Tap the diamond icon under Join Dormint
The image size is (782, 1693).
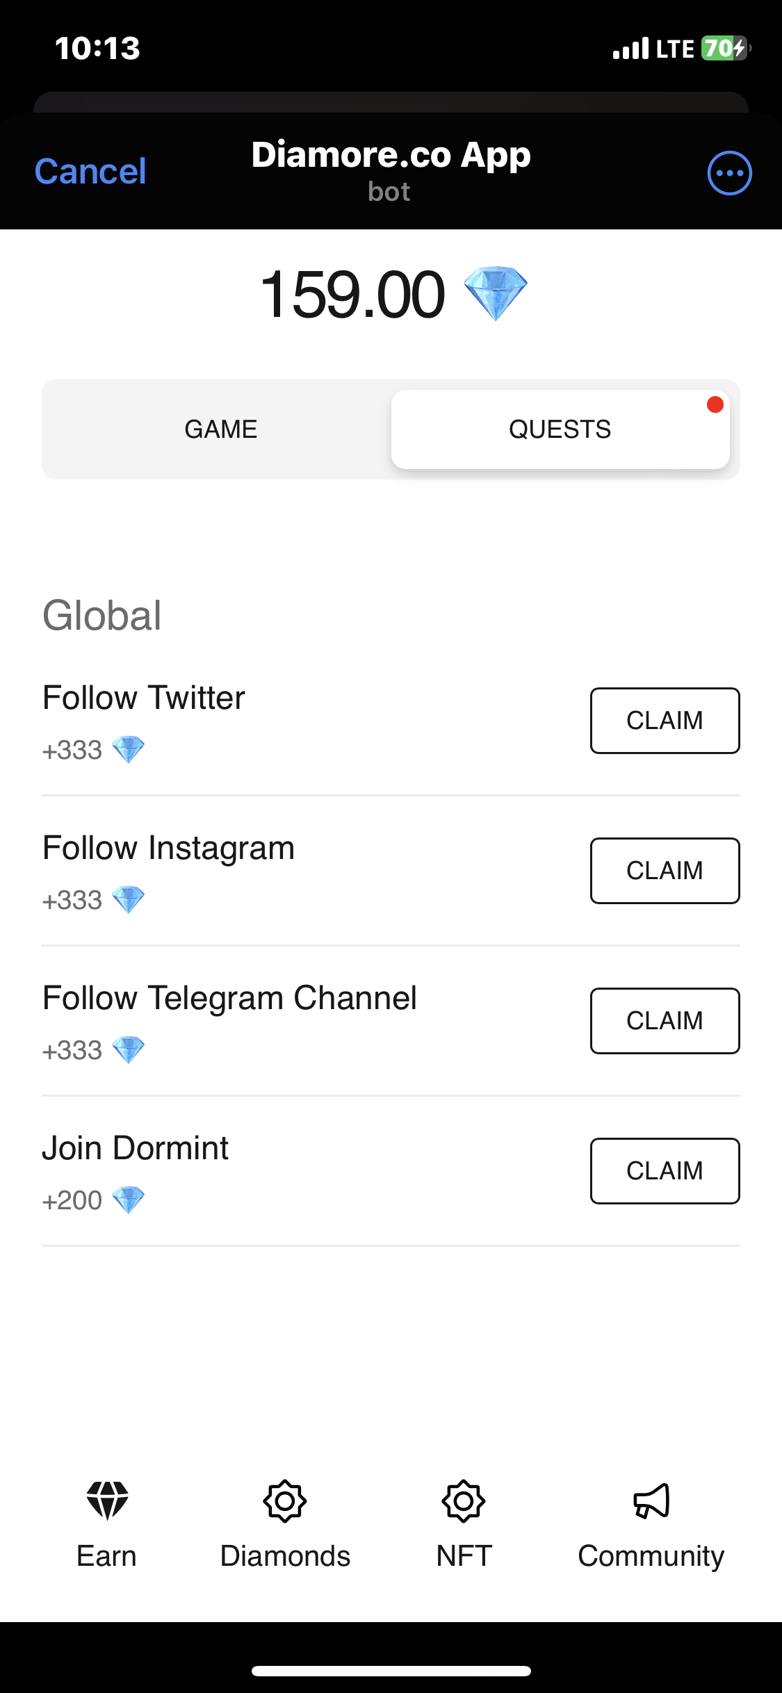tap(129, 1200)
